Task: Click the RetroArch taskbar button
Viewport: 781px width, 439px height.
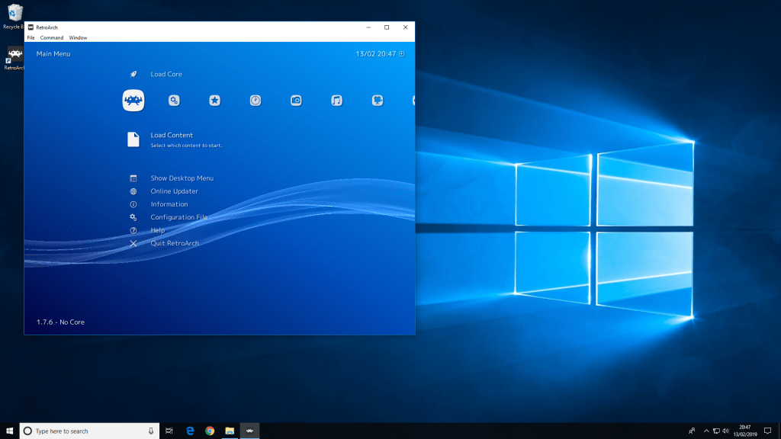Action: 249,431
